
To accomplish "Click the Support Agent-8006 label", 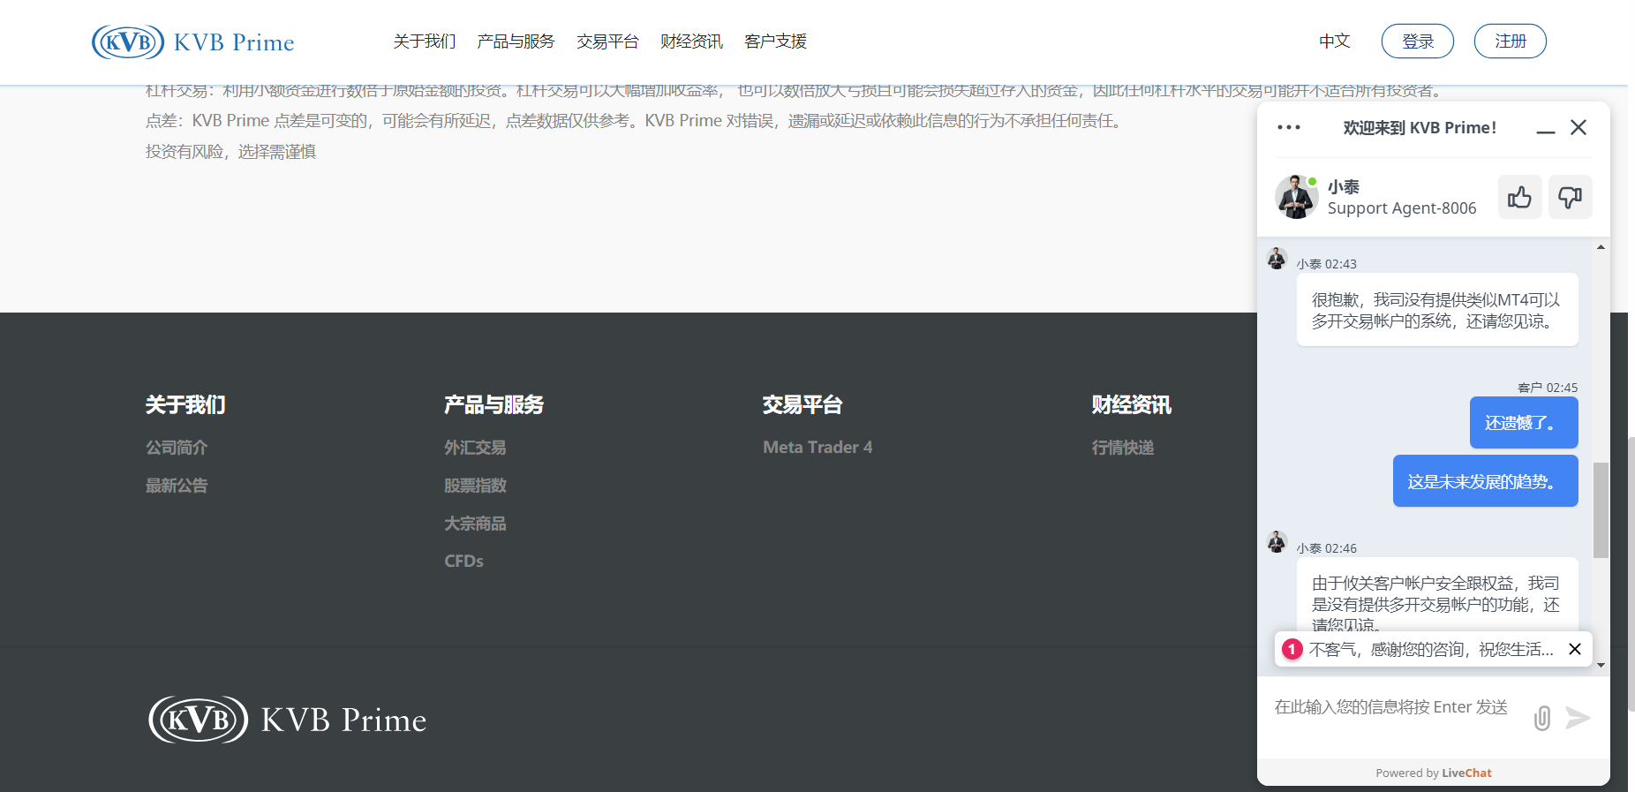I will point(1402,208).
